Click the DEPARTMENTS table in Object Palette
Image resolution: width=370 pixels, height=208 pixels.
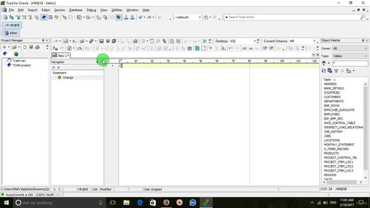[x=334, y=102]
